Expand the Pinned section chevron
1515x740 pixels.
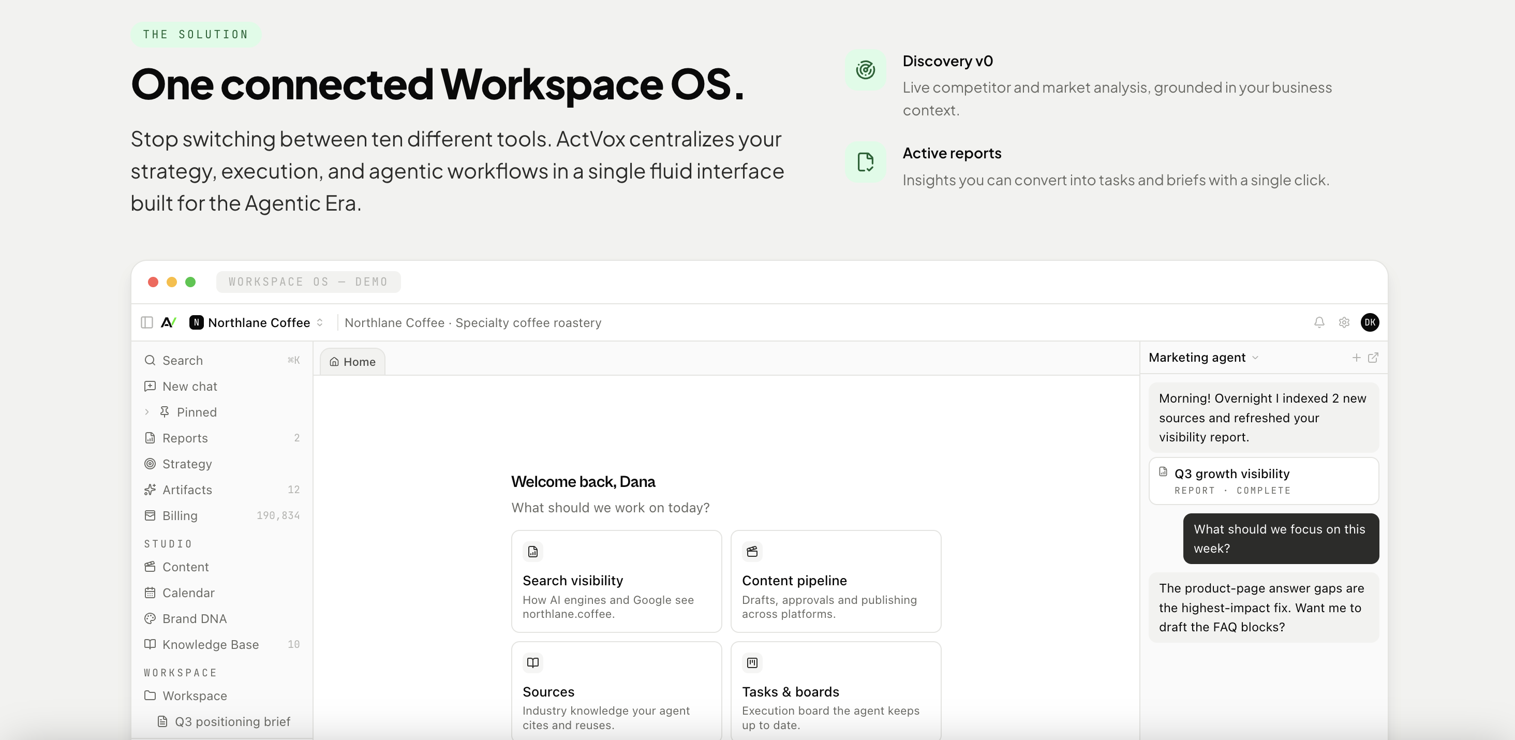147,412
